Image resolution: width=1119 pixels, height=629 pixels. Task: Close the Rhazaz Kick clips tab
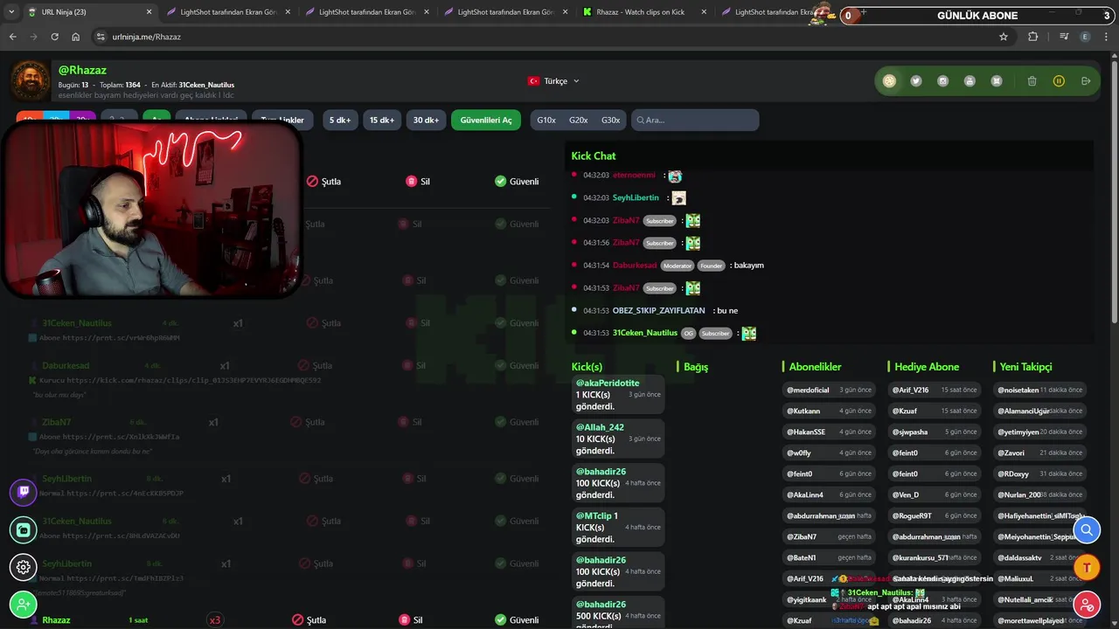pos(704,12)
